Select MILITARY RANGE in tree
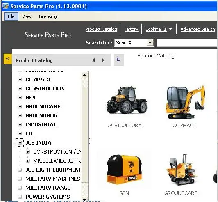The image size is (218, 202). [48, 188]
